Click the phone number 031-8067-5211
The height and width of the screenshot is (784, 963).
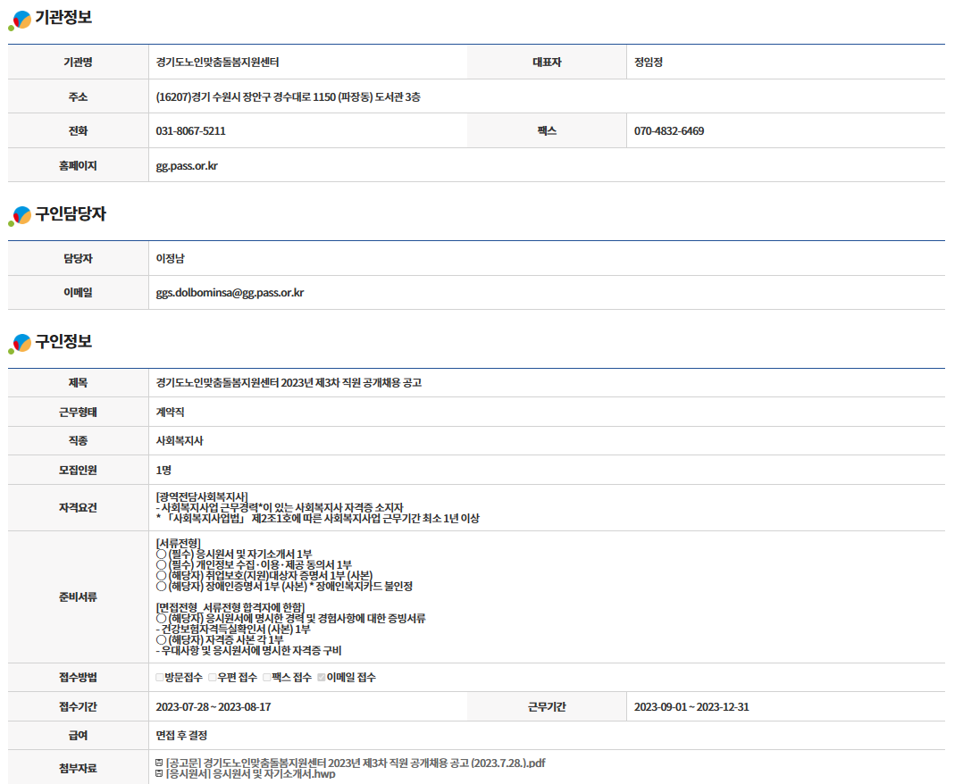pyautogui.click(x=190, y=131)
